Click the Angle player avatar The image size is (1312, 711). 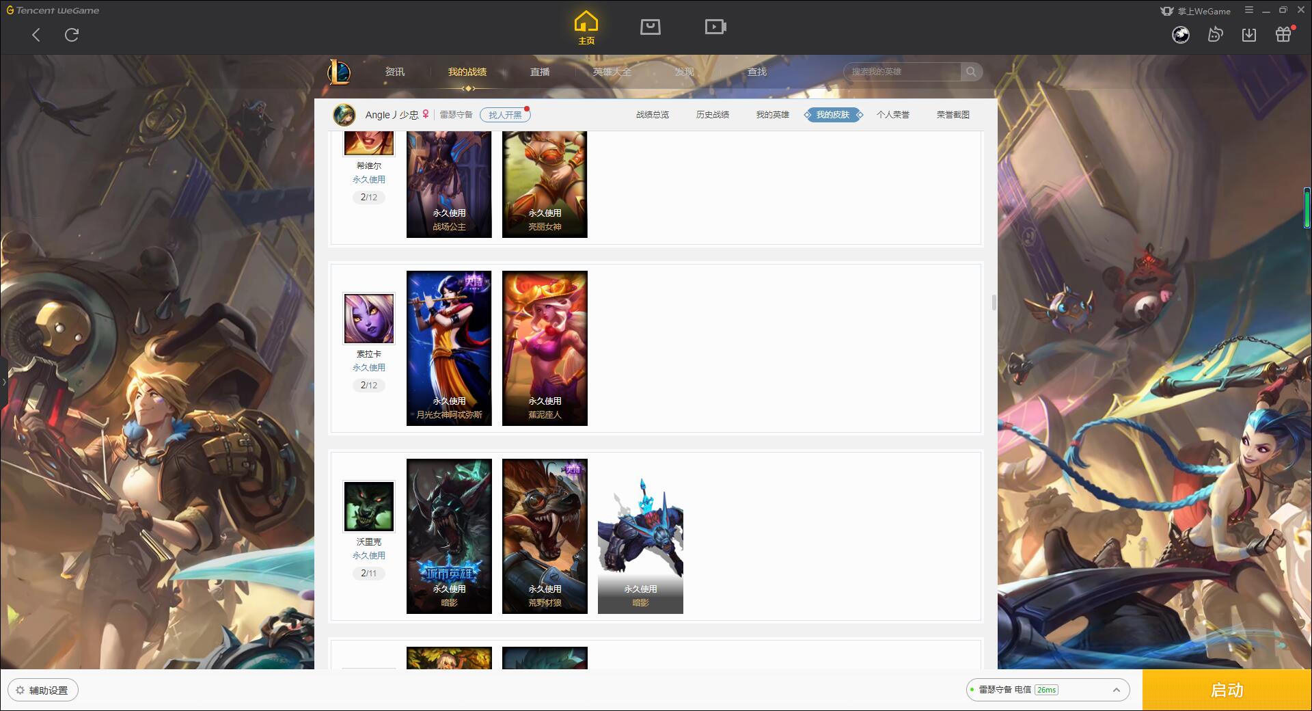(x=344, y=115)
